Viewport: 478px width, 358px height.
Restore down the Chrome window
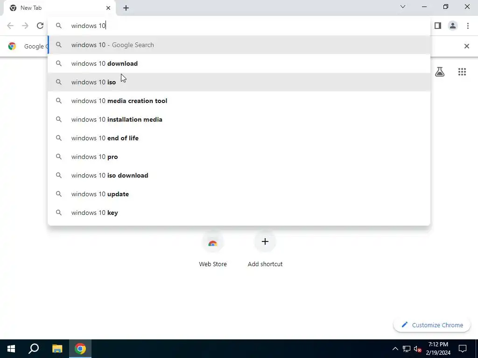[x=446, y=7]
